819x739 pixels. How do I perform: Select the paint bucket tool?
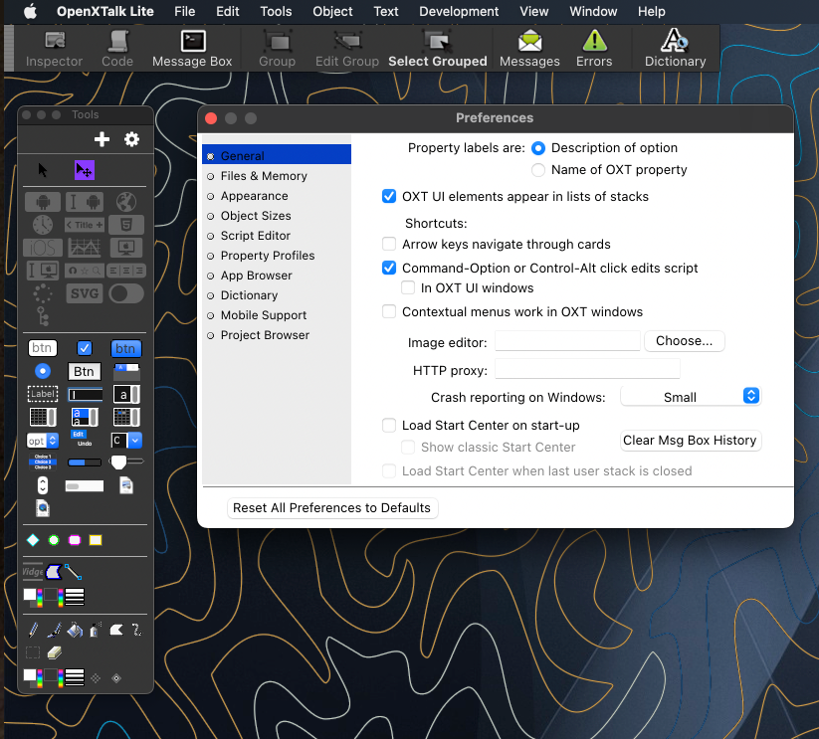[x=75, y=631]
